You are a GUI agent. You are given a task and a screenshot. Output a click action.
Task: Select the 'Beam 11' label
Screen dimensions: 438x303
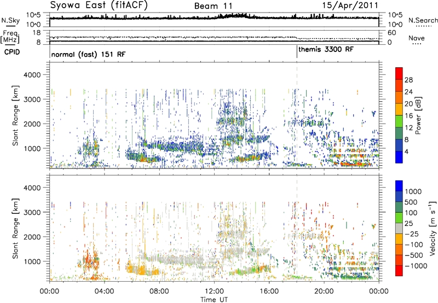click(x=213, y=6)
